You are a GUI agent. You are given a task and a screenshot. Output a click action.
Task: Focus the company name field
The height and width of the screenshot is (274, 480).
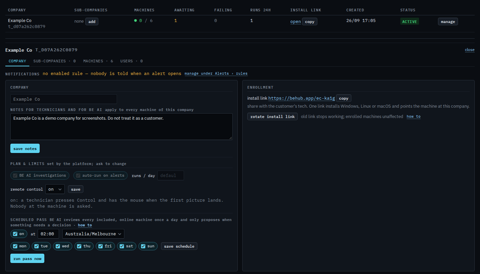[64, 99]
